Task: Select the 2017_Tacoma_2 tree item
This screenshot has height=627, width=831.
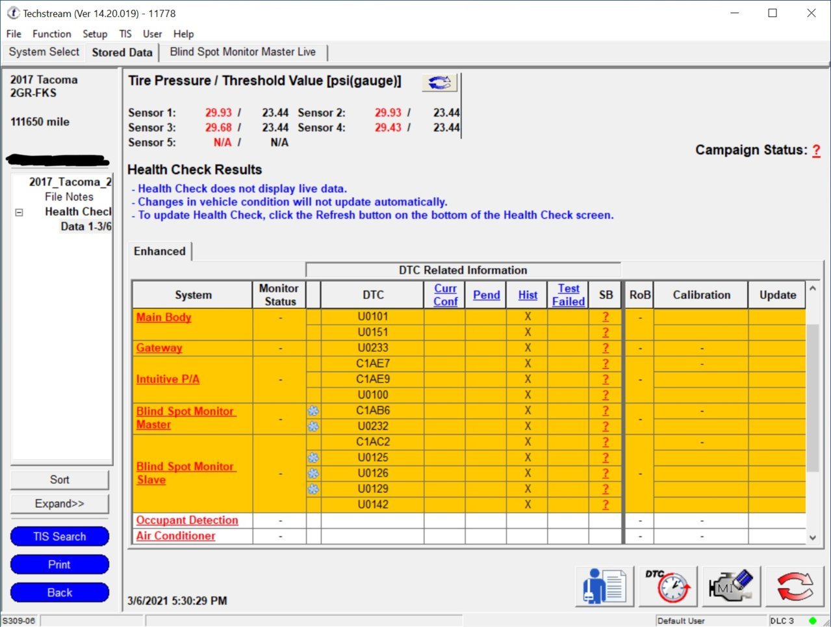Action: [70, 182]
